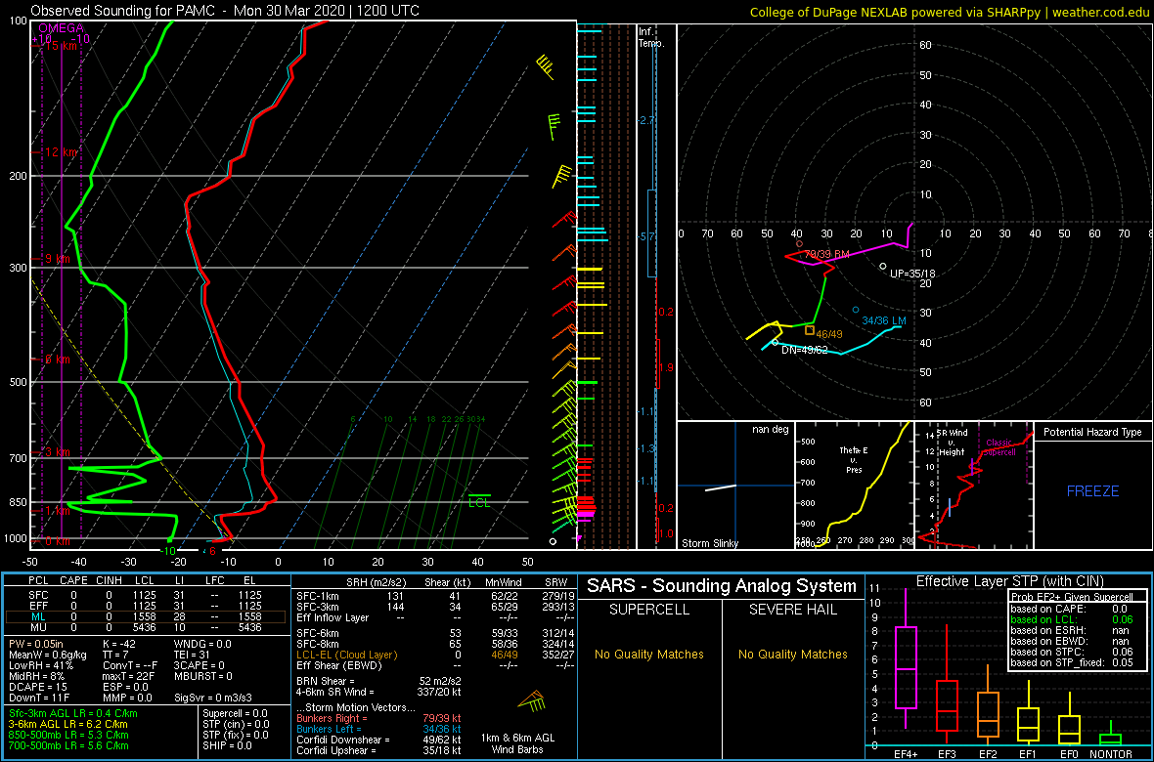Click the Prob EF2+ Given Supercell header
Image resolution: width=1154 pixels, height=762 pixels.
[x=1070, y=596]
